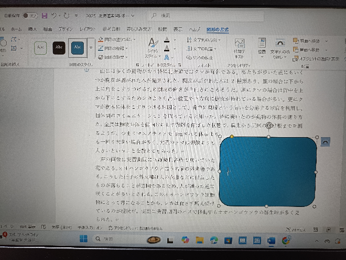This screenshot has width=346, height=260.
Task: Open the ホーム (Home) tab
Action: pyautogui.click(x=16, y=29)
